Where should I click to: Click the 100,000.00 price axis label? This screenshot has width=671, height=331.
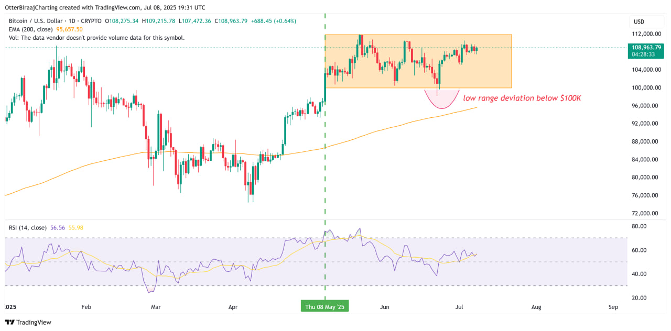coord(646,88)
